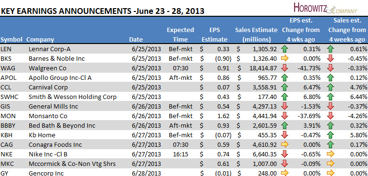
Task: Click Gencorp EPS yellow sideways arrow
Action: click(284, 173)
